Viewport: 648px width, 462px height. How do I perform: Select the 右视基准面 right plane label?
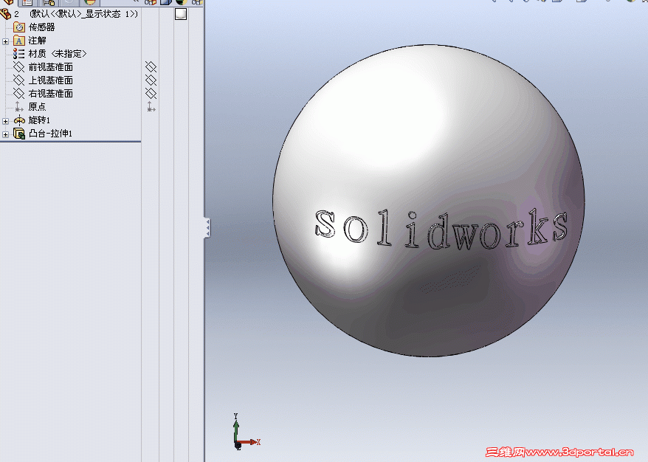point(50,94)
